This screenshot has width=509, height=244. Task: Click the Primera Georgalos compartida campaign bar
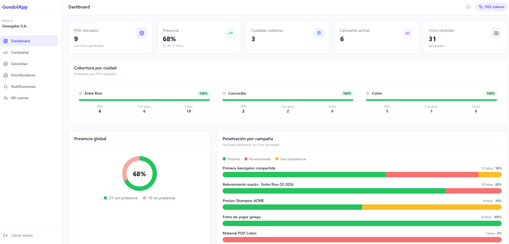362,175
